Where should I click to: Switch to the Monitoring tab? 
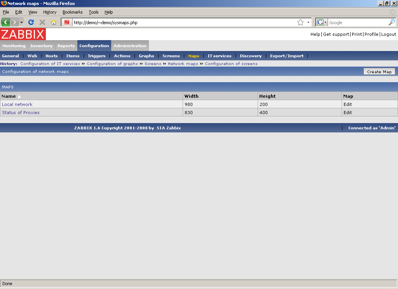14,46
